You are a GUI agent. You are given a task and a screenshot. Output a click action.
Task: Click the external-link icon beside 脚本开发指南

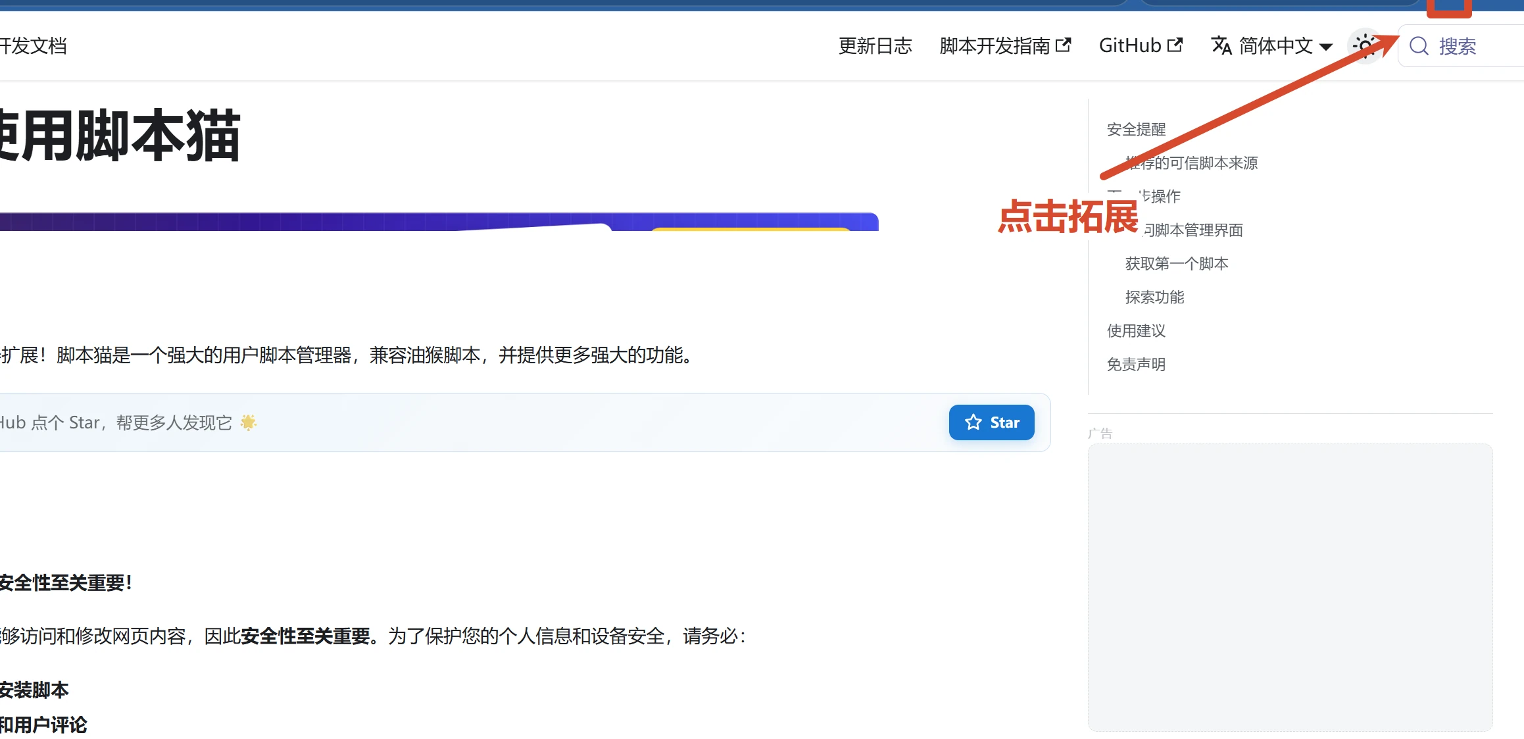click(1063, 45)
